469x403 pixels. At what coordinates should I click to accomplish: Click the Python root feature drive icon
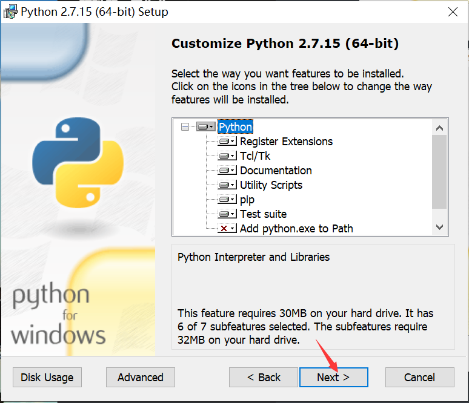pyautogui.click(x=206, y=127)
